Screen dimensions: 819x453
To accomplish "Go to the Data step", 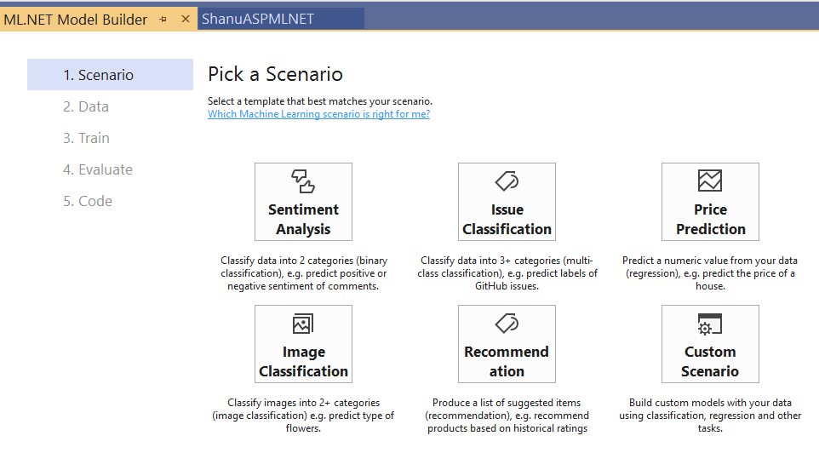I will 86,106.
